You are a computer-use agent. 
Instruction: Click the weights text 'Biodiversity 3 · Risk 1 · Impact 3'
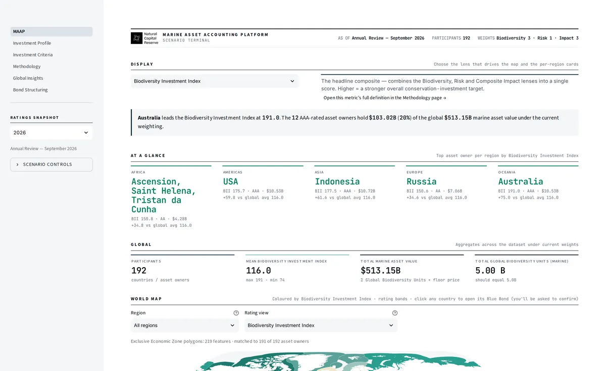coord(537,38)
